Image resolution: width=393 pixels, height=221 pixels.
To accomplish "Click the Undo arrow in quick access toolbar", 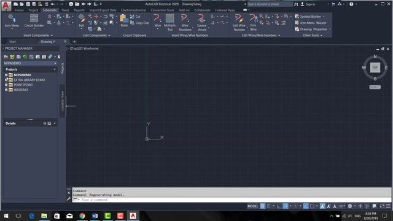I will tap(52, 4).
